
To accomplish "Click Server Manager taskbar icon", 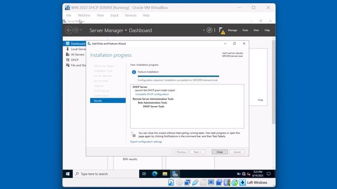I will (175, 174).
